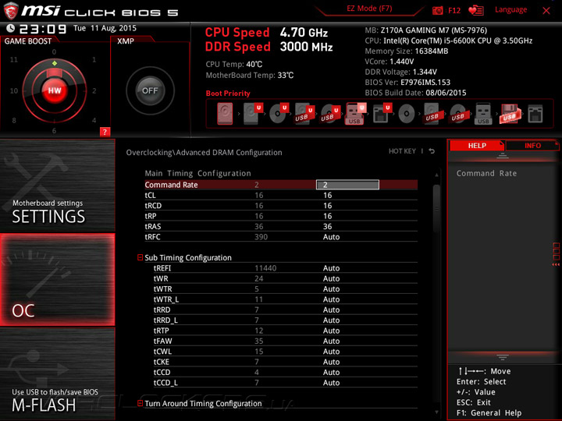Click the tRAS setting value 36
The height and width of the screenshot is (421, 562).
tap(328, 226)
